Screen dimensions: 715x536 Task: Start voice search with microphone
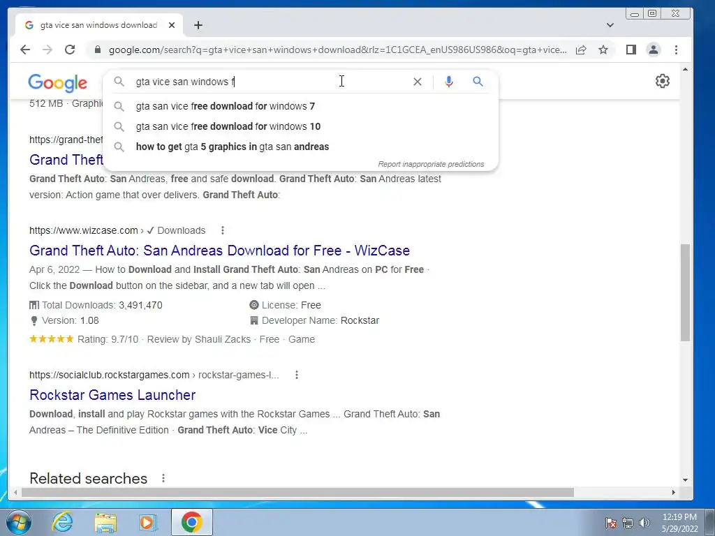[x=449, y=82]
